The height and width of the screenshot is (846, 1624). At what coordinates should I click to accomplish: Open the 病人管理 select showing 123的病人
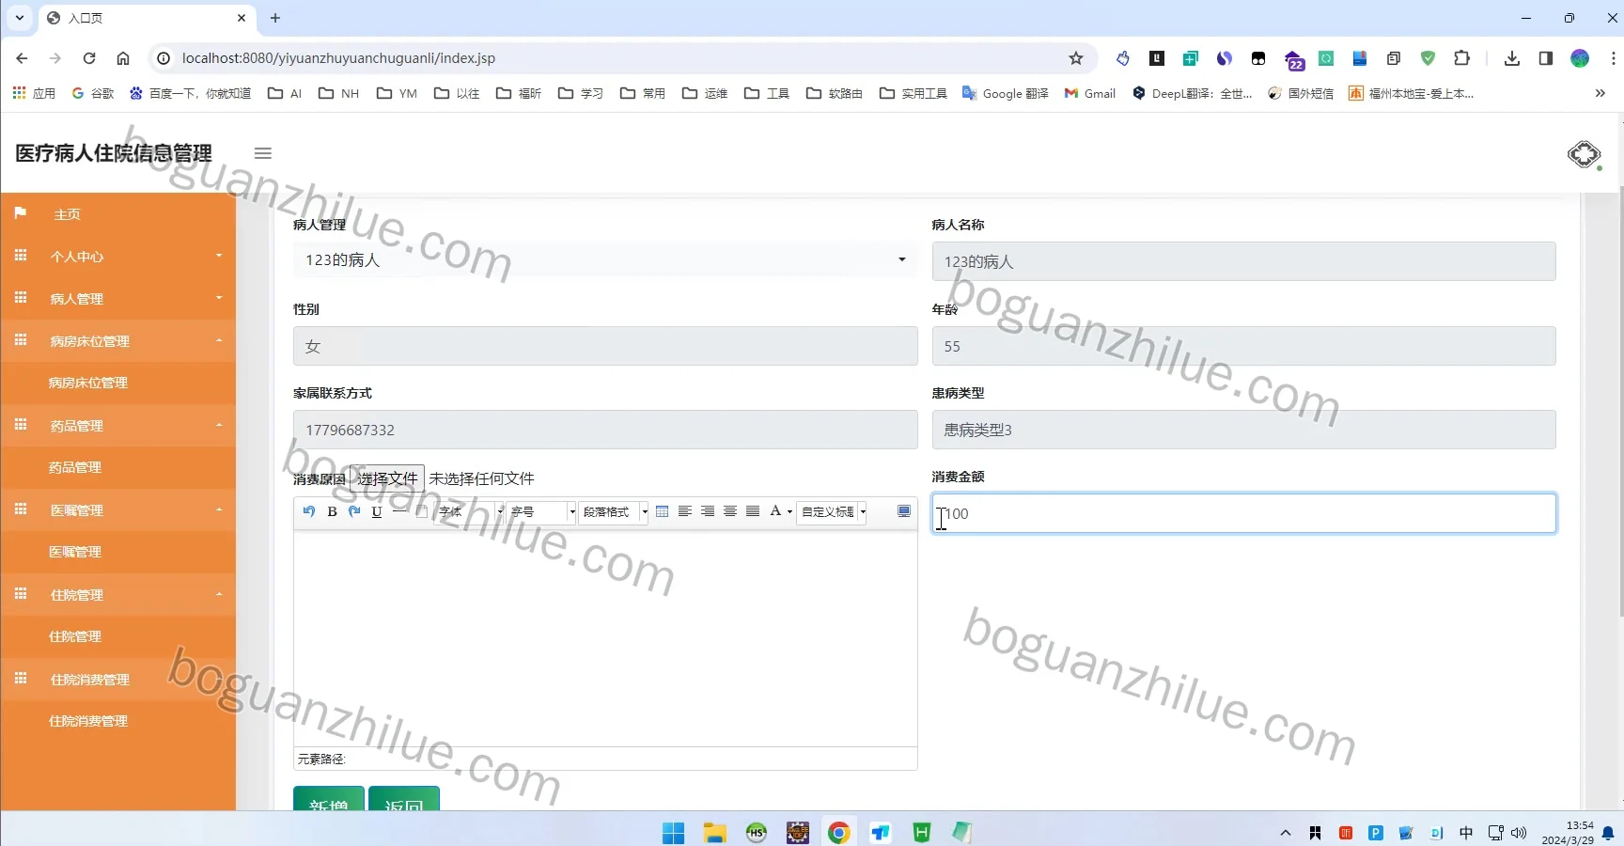(605, 259)
